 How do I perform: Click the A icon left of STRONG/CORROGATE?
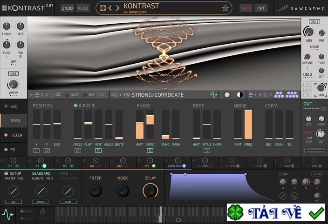tap(116, 95)
